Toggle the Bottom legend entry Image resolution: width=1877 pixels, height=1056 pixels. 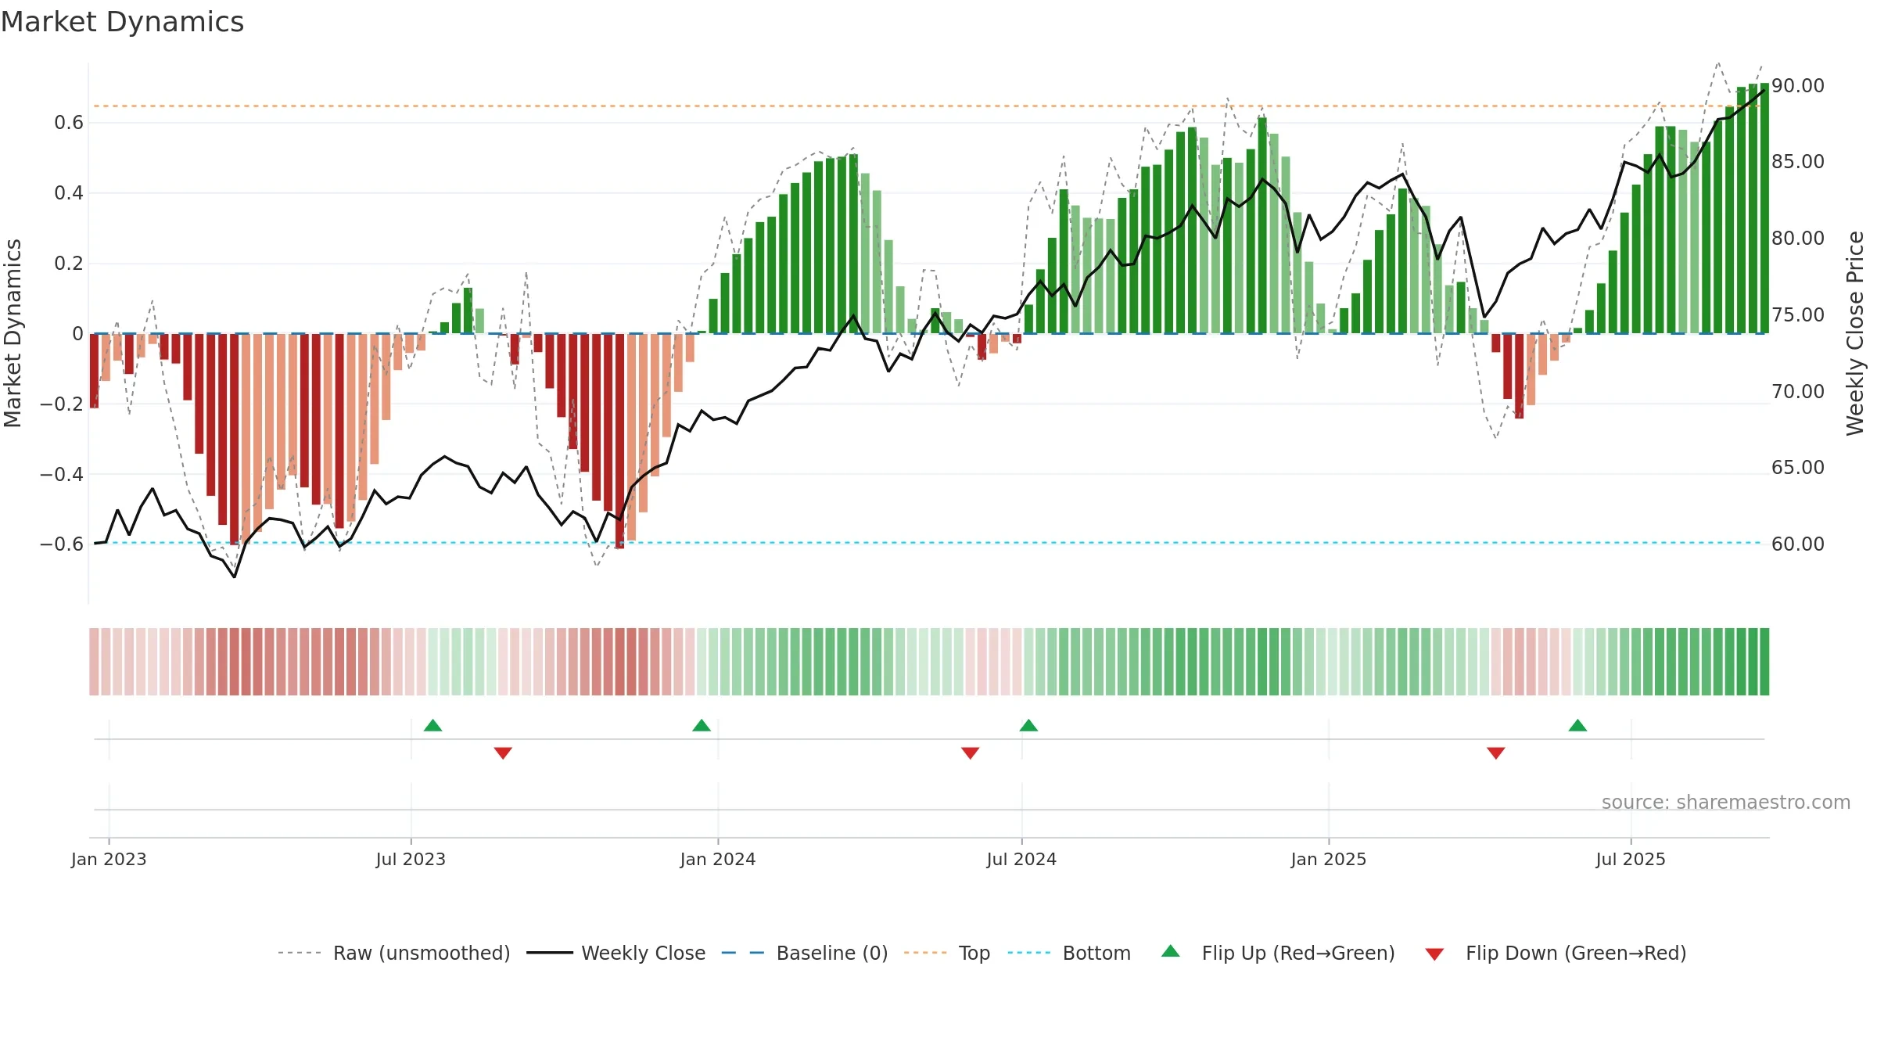[x=1069, y=953]
